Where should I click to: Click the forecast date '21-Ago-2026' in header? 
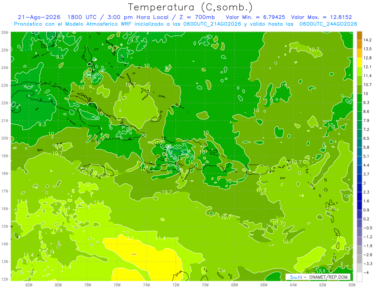click(39, 17)
